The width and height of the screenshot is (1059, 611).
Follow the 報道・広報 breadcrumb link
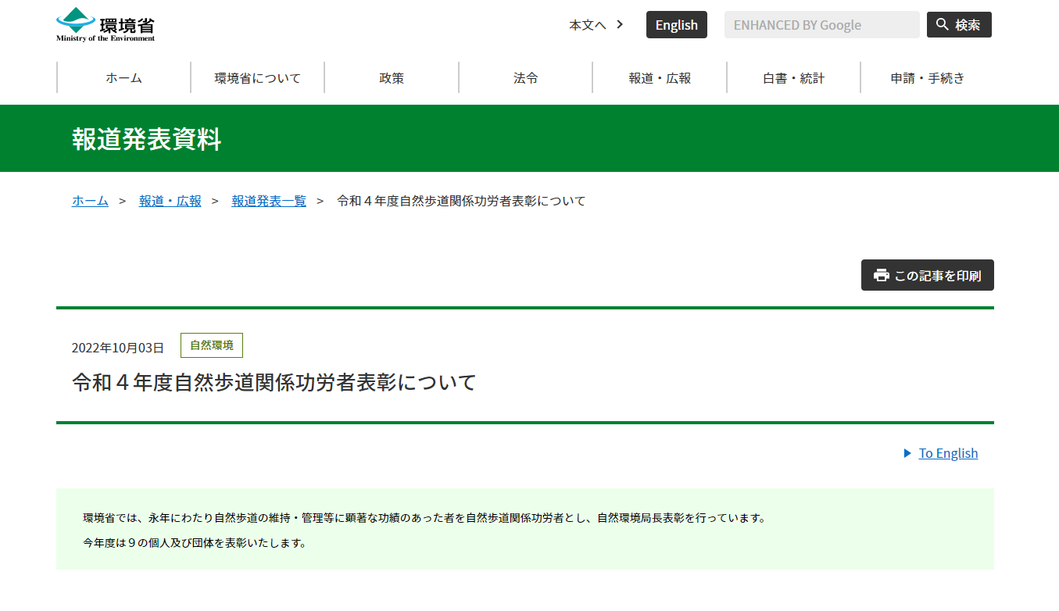170,201
